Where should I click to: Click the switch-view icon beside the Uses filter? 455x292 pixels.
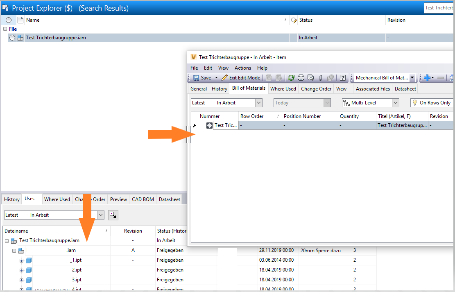(113, 215)
